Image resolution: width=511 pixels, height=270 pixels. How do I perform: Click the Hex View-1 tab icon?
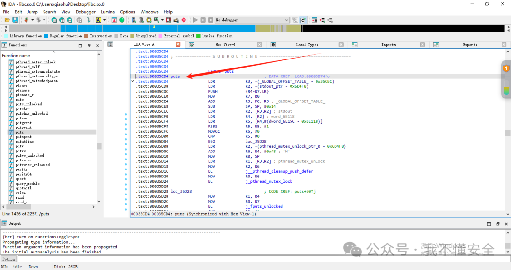[192, 44]
